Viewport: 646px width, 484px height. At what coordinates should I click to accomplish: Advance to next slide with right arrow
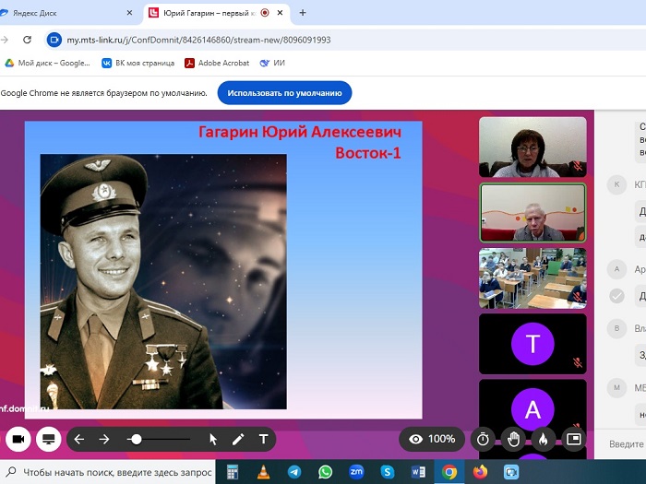pyautogui.click(x=104, y=440)
